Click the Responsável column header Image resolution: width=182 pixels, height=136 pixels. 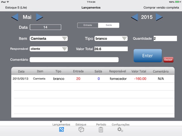click(117, 71)
